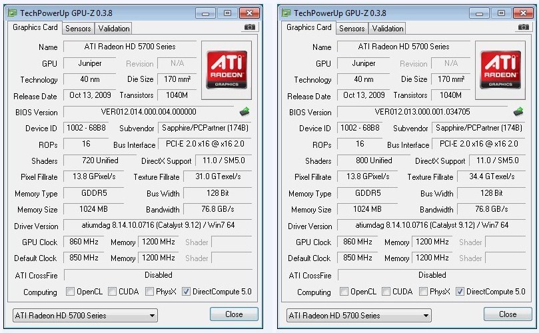Screen dimensions: 539x333
Task: Enable OpenCL checkbox in left window
Action: click(x=70, y=292)
